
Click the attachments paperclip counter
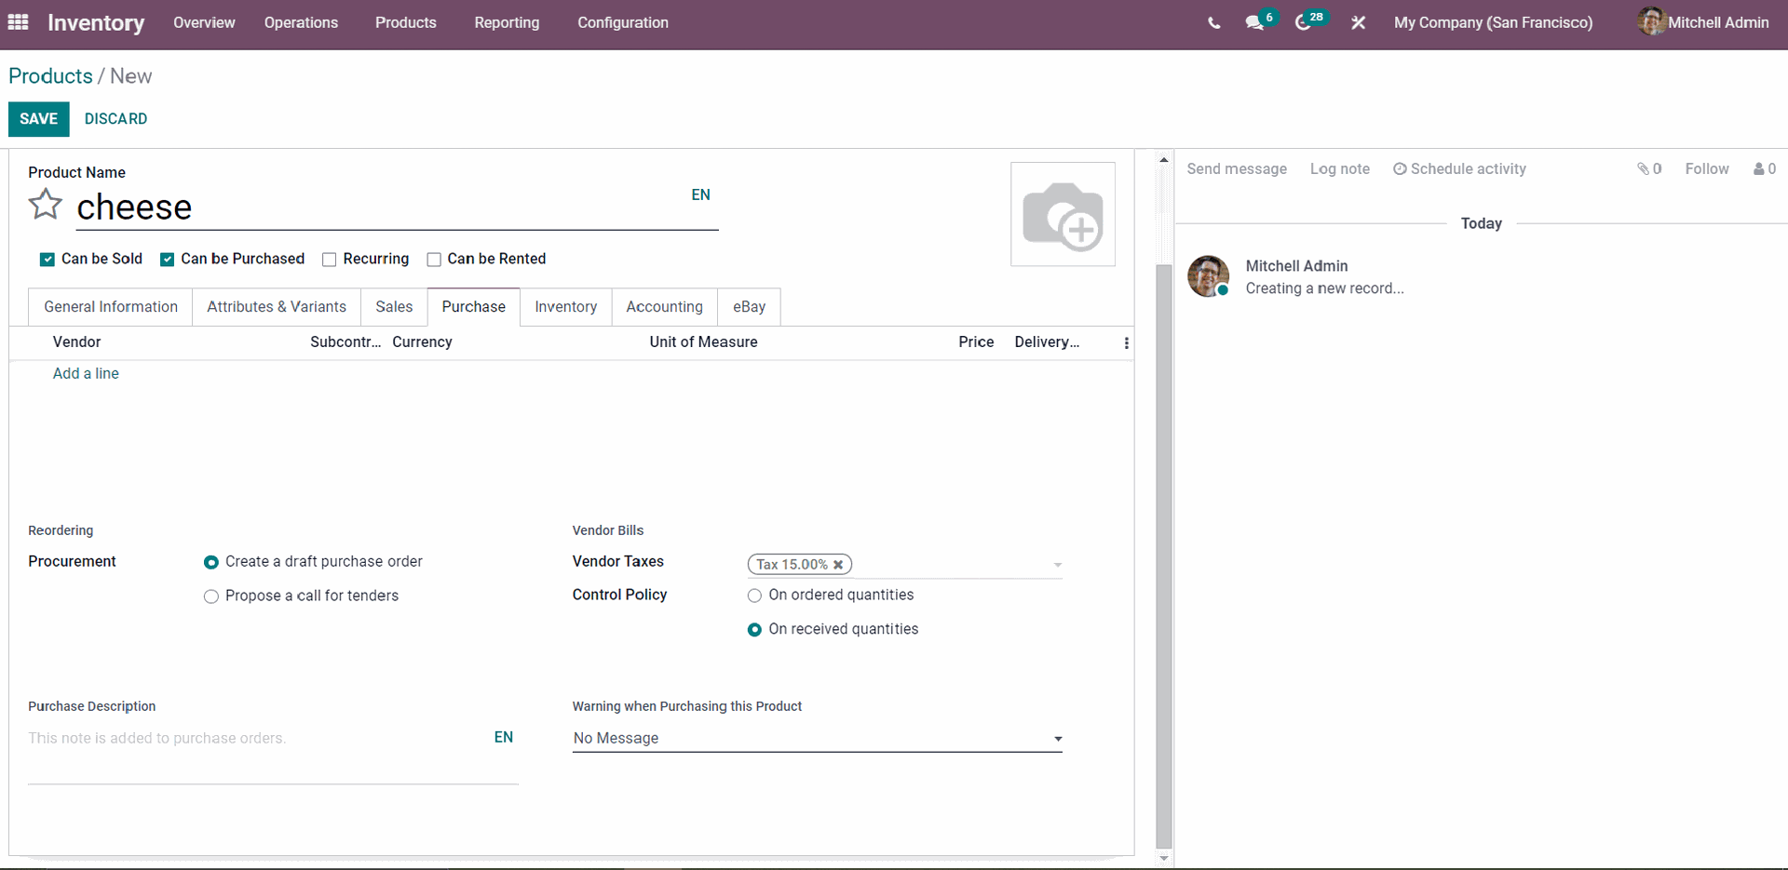1649,169
